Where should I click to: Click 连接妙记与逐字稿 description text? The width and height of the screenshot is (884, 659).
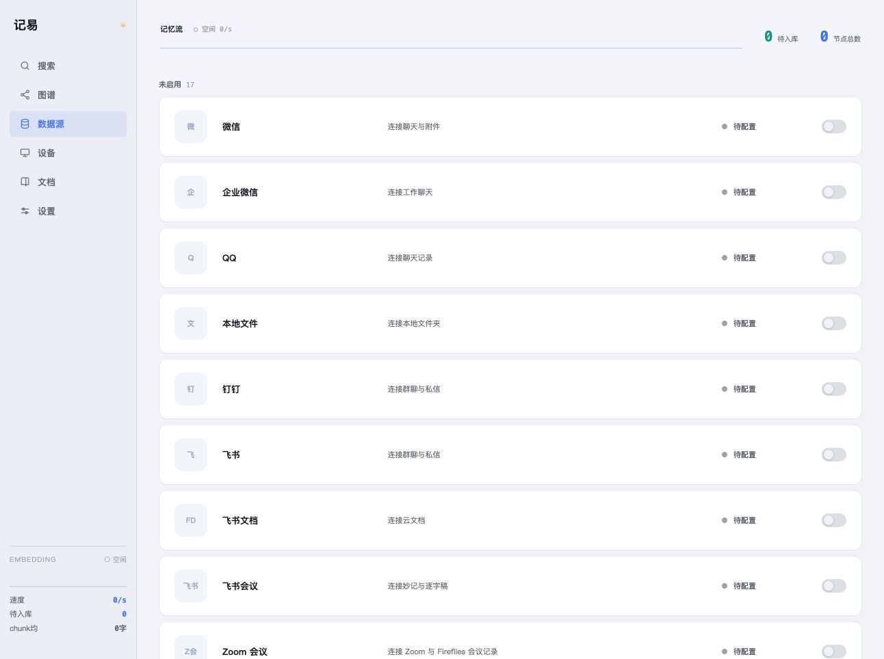tap(418, 586)
